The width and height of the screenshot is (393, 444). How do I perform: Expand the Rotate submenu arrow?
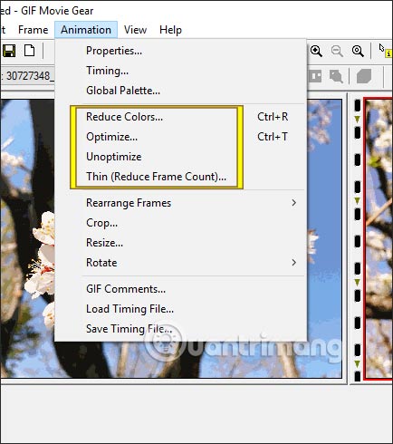(x=293, y=263)
